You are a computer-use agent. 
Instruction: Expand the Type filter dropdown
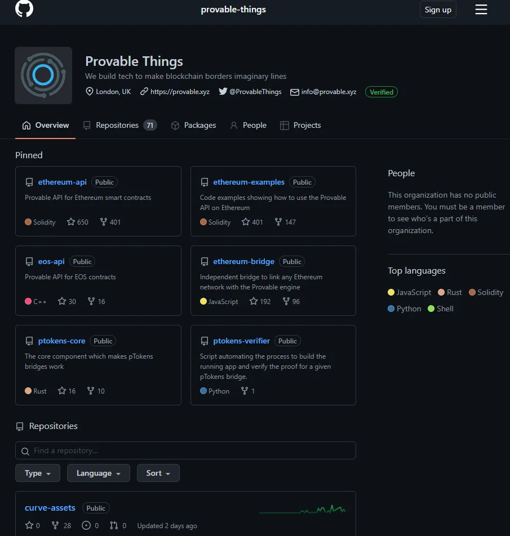[x=38, y=473]
